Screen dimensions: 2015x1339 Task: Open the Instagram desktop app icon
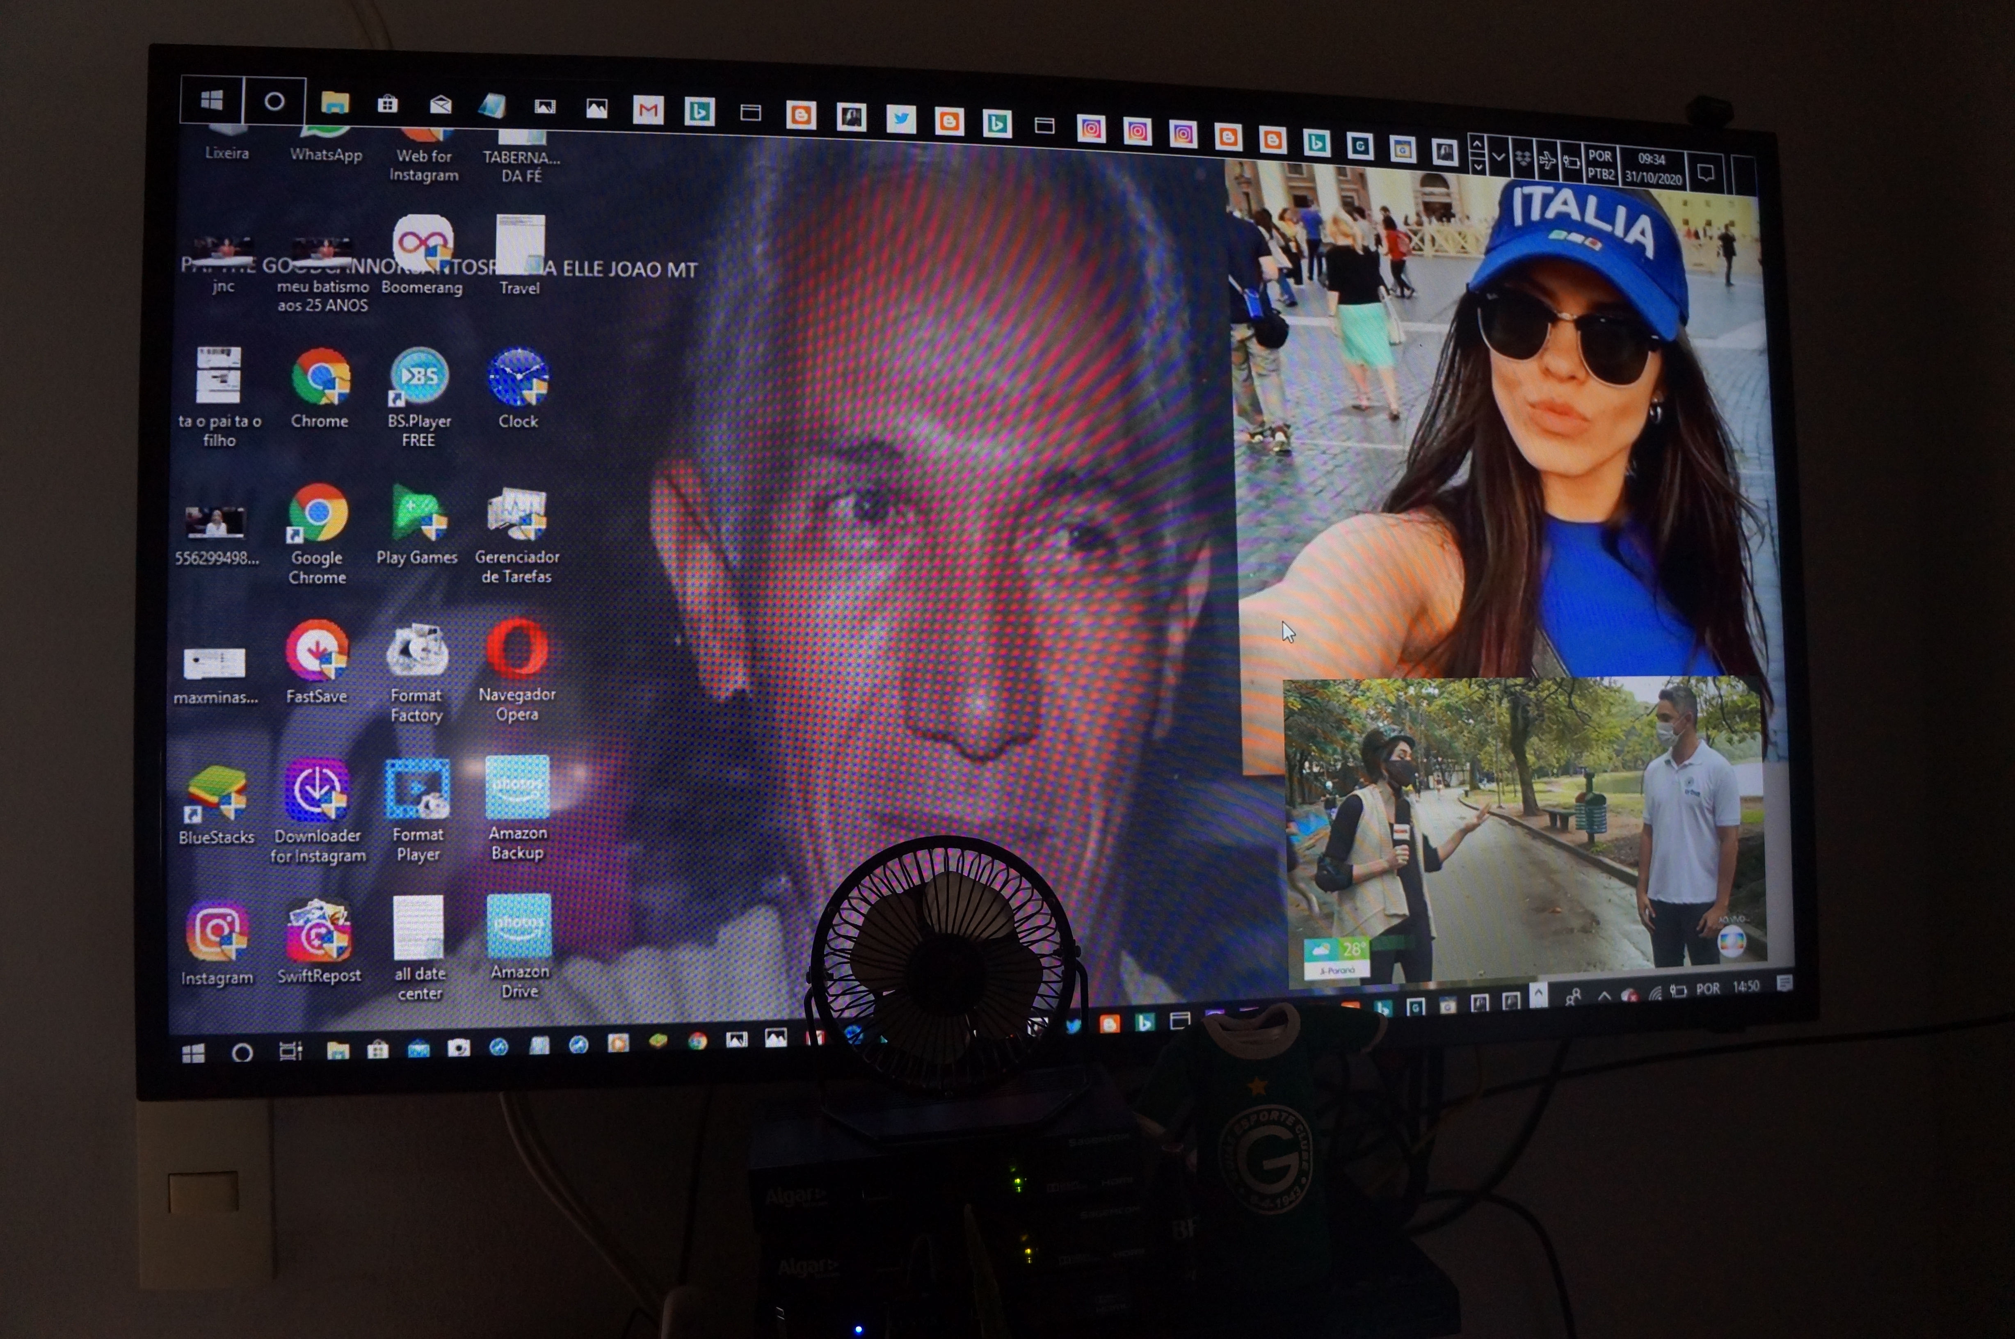[x=217, y=932]
